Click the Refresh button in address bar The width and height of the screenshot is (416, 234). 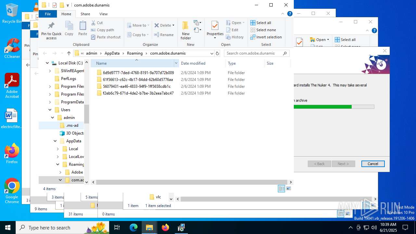pos(217,53)
